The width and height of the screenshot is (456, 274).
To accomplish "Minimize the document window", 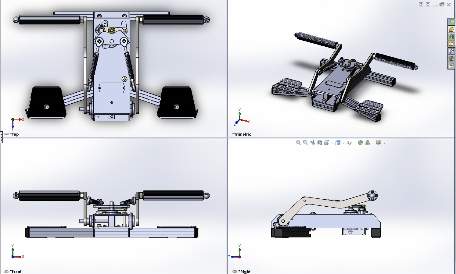I will tap(435, 5).
